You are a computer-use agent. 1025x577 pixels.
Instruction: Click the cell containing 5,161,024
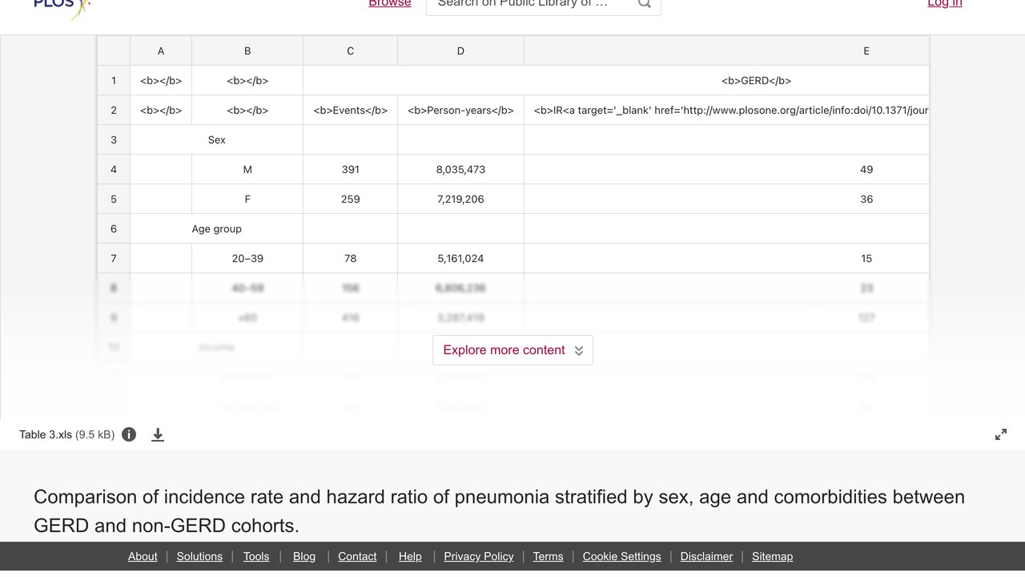tap(460, 258)
